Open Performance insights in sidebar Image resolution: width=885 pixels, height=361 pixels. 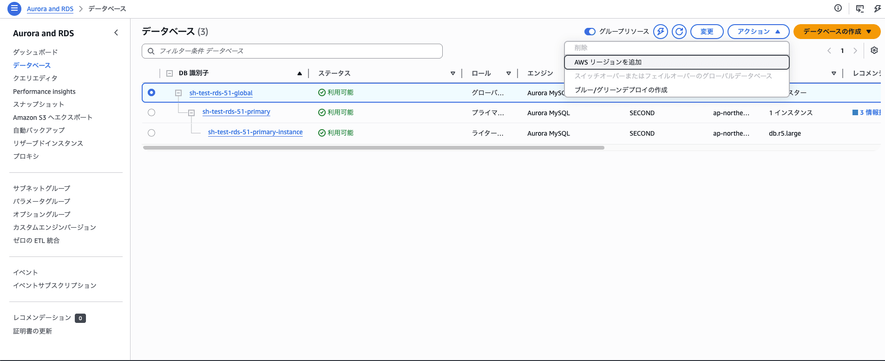44,92
